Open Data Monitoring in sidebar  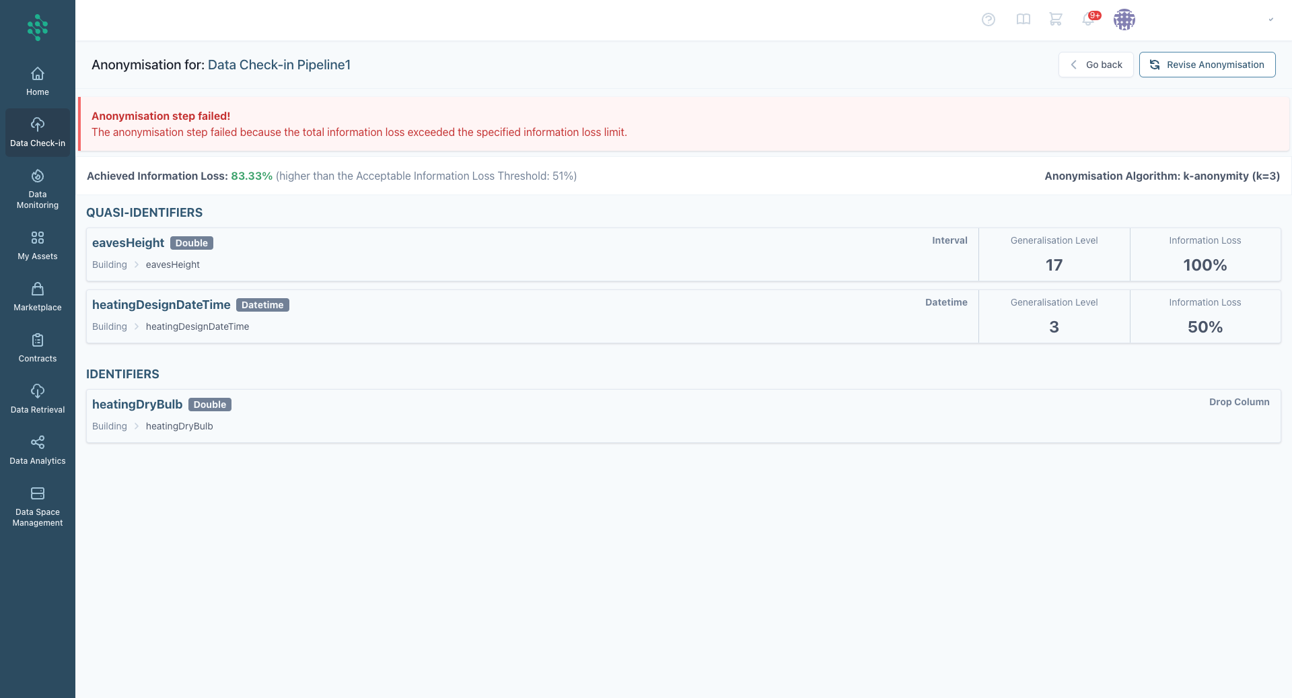point(38,189)
